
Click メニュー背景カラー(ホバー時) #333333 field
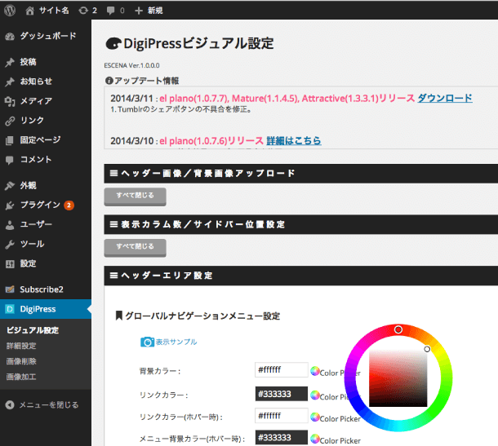[282, 438]
